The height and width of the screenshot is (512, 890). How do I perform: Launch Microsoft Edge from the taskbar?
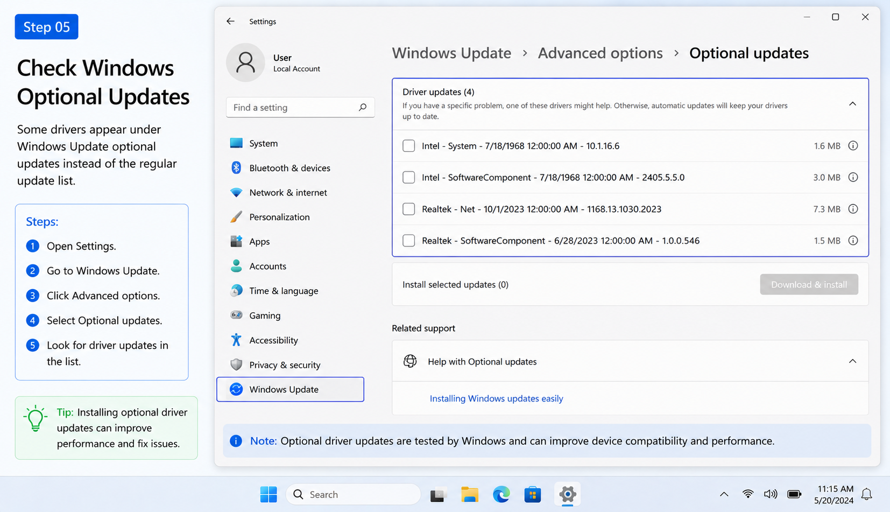coord(501,494)
